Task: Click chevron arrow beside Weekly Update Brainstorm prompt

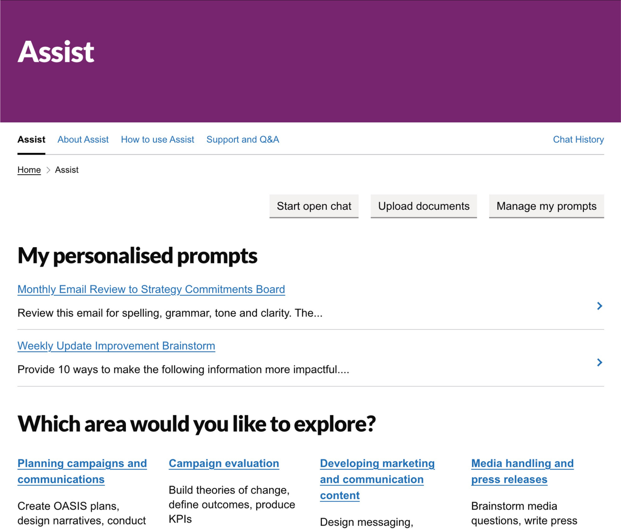Action: click(x=599, y=362)
